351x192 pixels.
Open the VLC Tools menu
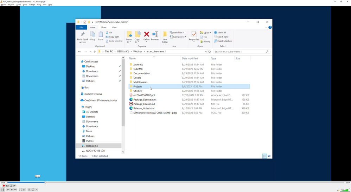[39, 5]
